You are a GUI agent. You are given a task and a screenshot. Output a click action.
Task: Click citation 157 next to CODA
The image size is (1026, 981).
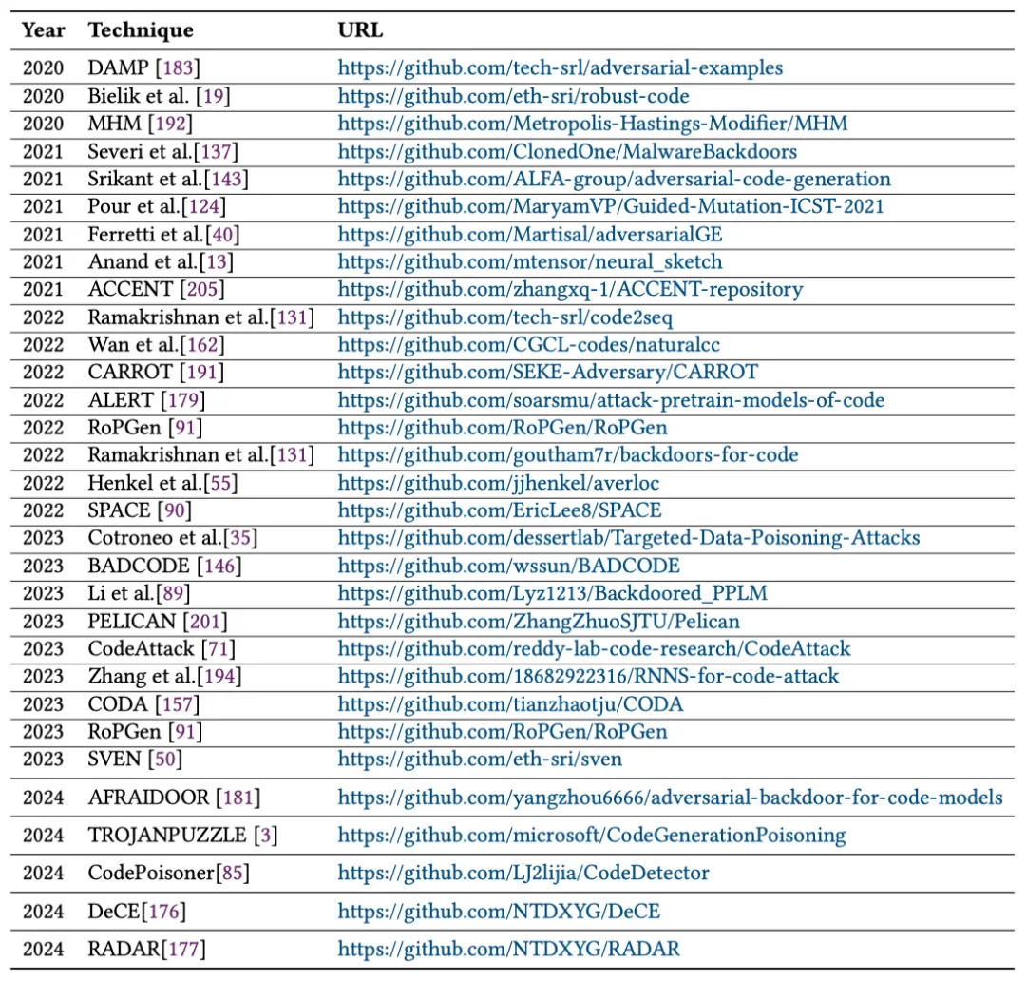pos(178,704)
